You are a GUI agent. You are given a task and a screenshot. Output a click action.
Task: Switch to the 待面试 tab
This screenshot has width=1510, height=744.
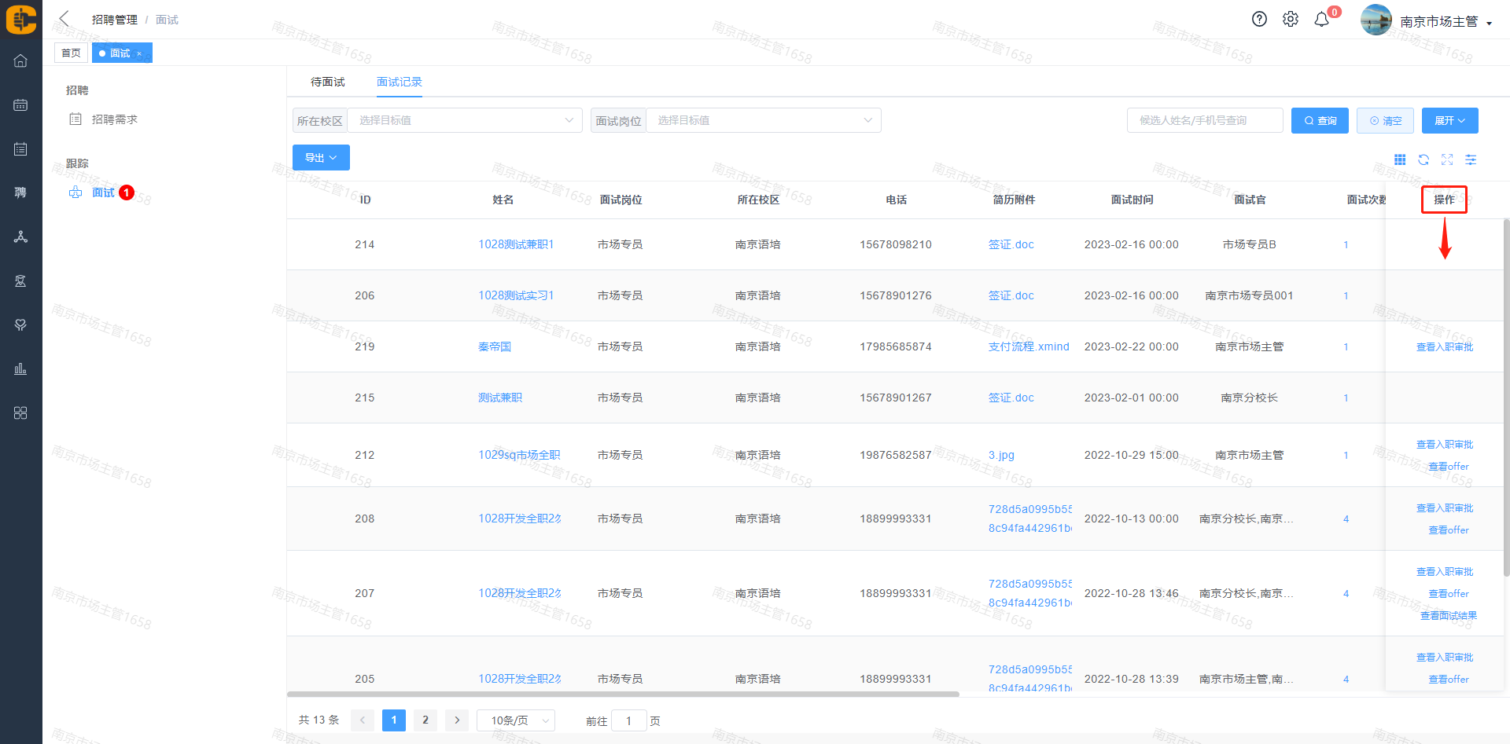pyautogui.click(x=327, y=82)
